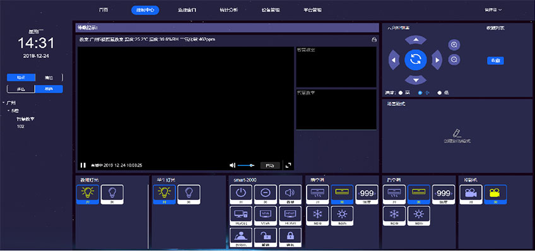
Task: Click the video player volume slider
Action: click(246, 165)
